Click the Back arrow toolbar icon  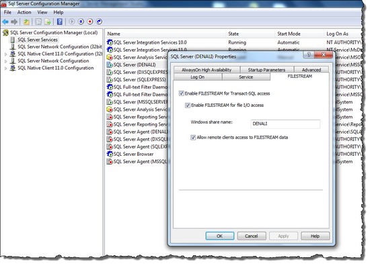5,22
